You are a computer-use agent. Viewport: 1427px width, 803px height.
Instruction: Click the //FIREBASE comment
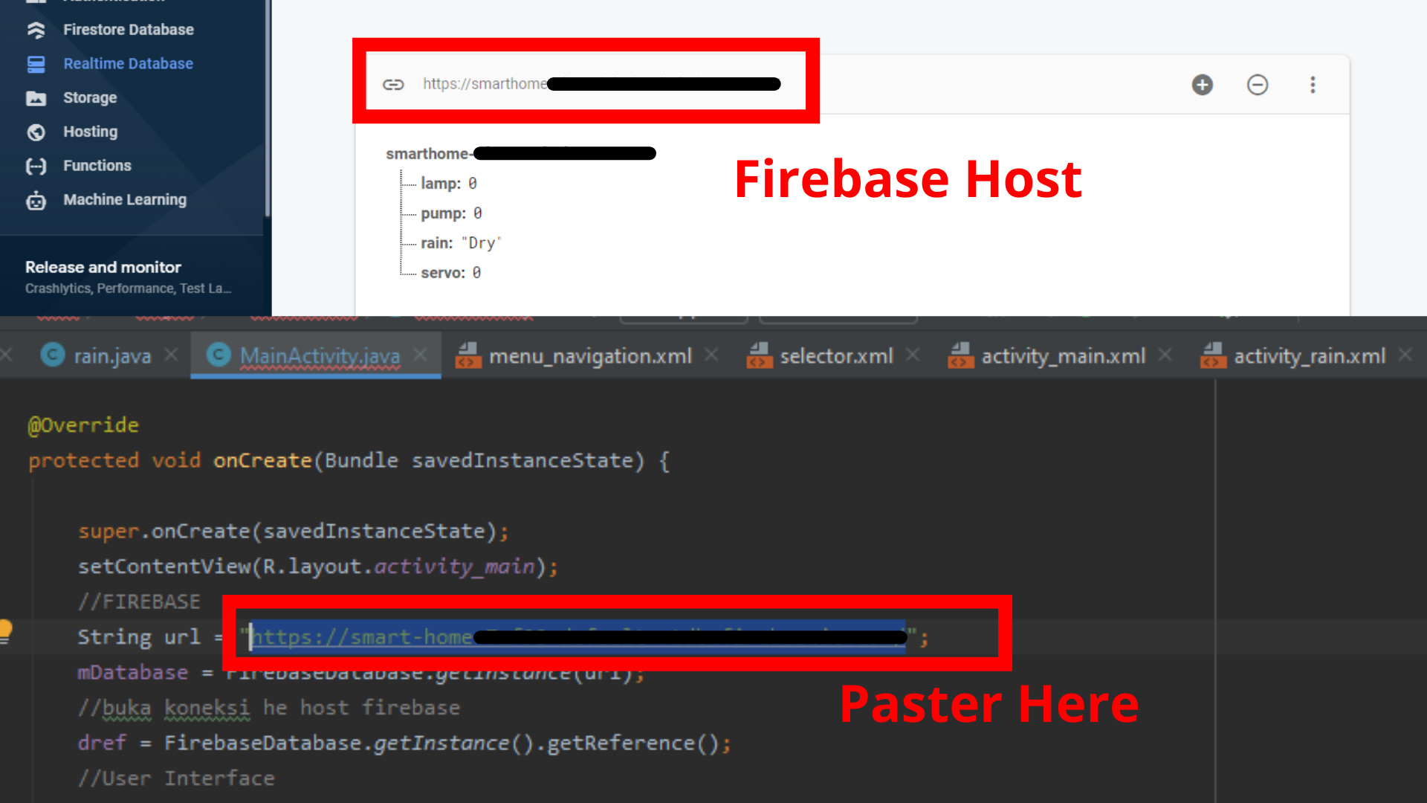(x=139, y=602)
